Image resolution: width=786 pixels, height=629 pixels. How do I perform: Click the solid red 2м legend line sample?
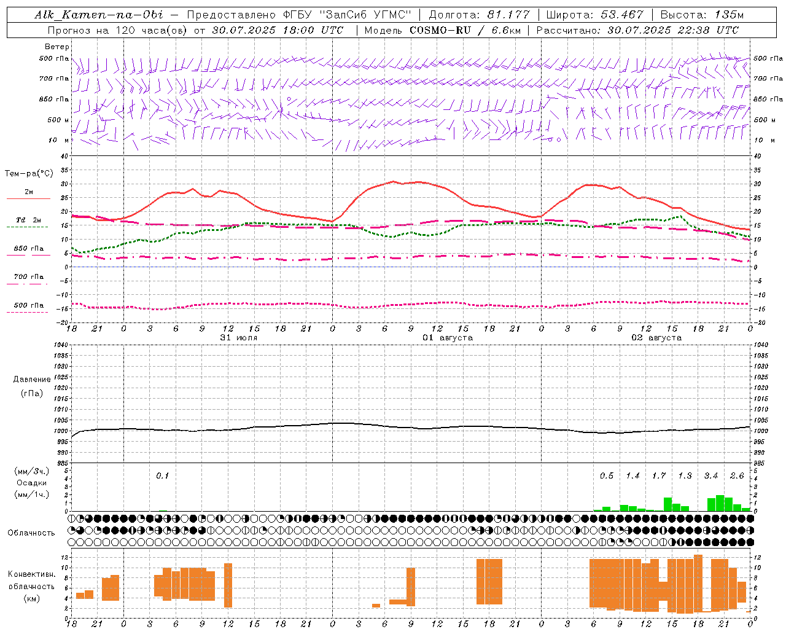(28, 199)
